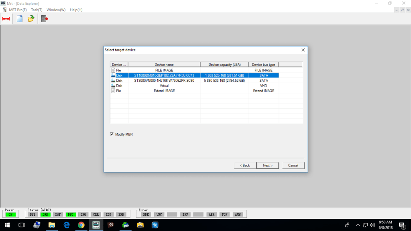Image resolution: width=411 pixels, height=231 pixels.
Task: Open the Window(W) menu
Action: [x=56, y=10]
